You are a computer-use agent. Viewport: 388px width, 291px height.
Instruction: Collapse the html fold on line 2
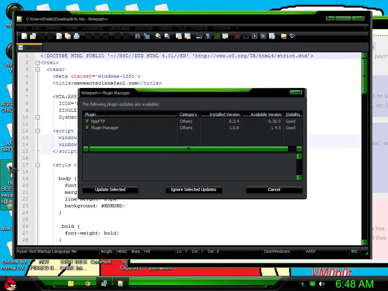[38, 63]
